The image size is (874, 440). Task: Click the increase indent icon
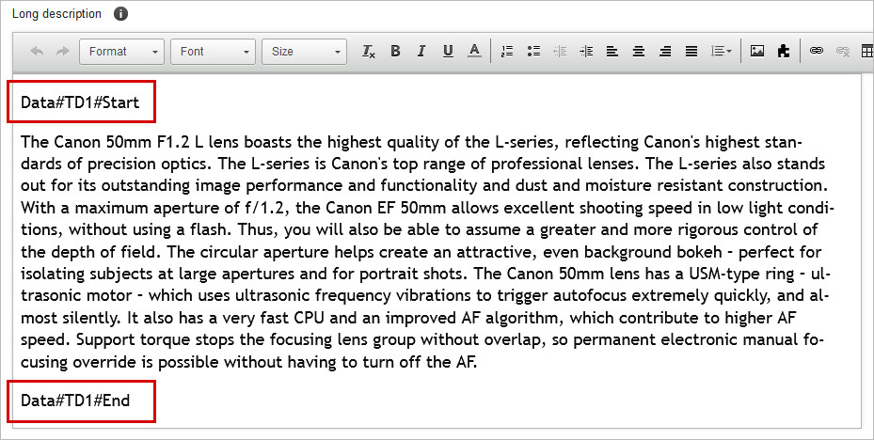click(586, 52)
